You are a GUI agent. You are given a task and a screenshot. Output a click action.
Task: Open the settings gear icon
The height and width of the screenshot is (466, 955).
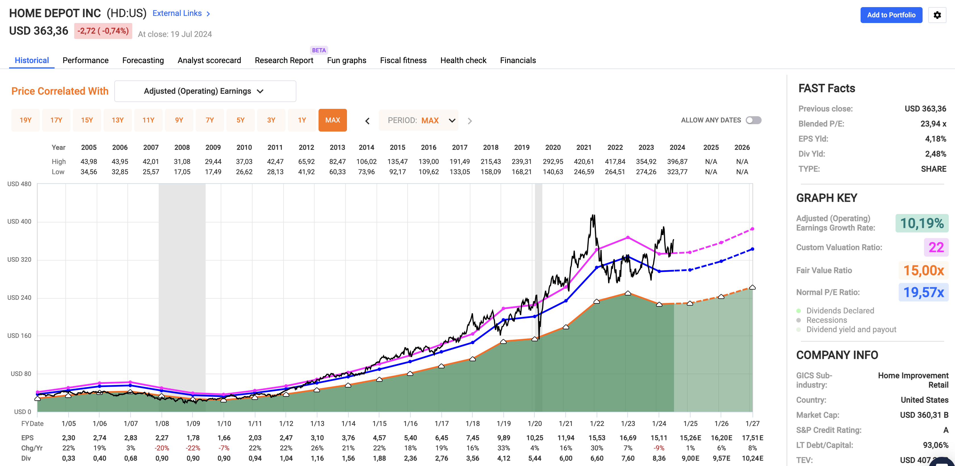937,15
